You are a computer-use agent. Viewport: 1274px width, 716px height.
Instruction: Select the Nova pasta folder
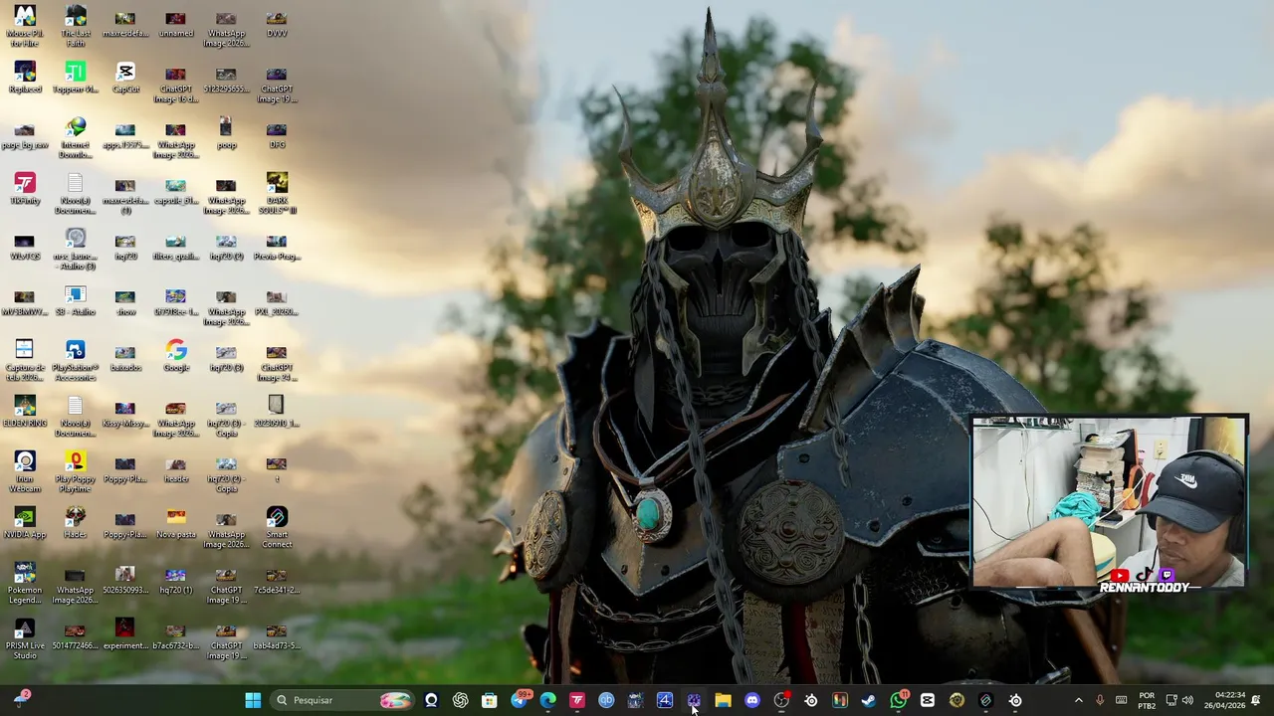tap(176, 523)
